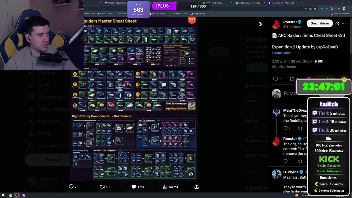
Task: Reply to Rooster's comment in thread
Action: (285, 161)
